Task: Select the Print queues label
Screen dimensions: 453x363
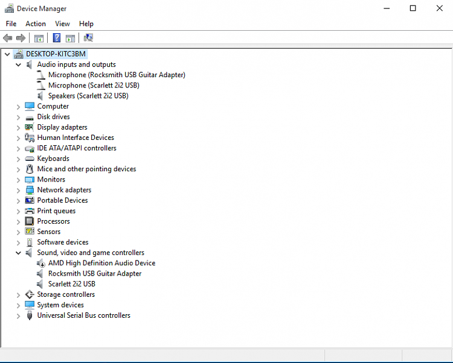Action: [x=56, y=211]
